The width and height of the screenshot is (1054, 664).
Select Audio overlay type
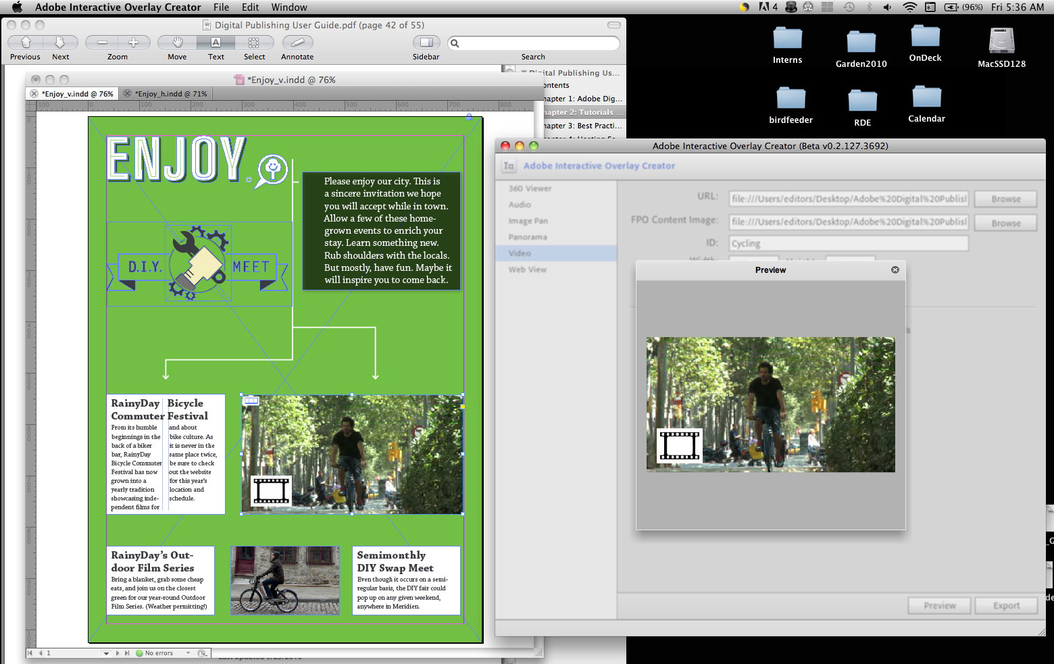click(520, 205)
